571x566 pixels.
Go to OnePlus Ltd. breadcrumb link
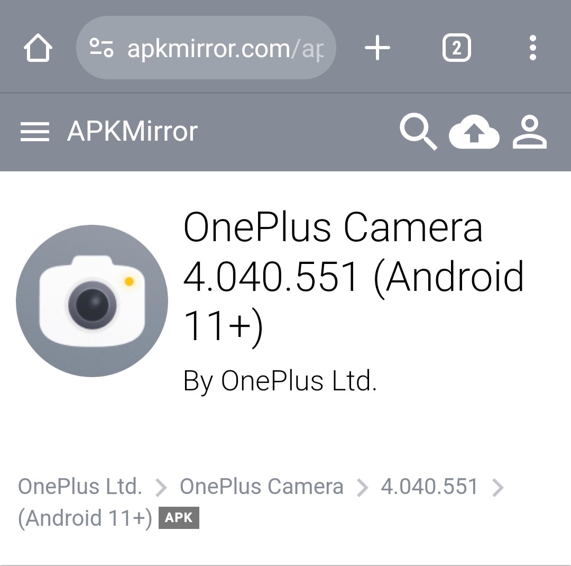[x=80, y=487]
